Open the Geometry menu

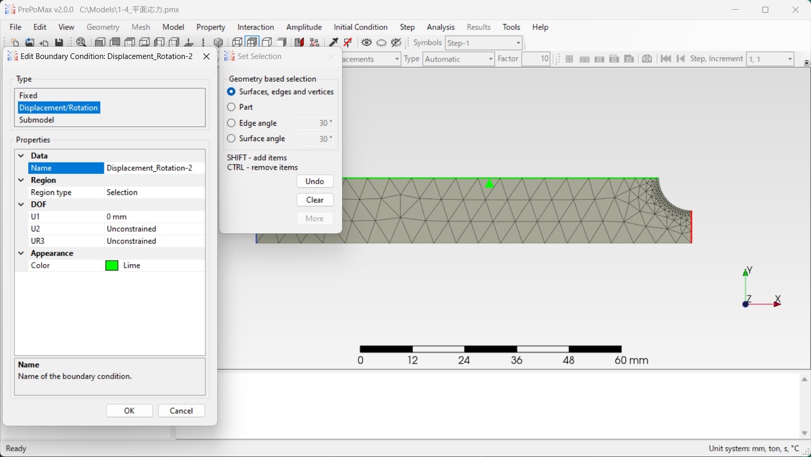tap(103, 27)
